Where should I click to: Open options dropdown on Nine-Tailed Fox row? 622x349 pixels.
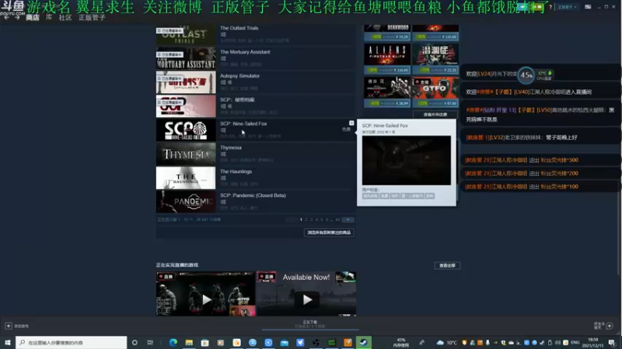pos(351,123)
